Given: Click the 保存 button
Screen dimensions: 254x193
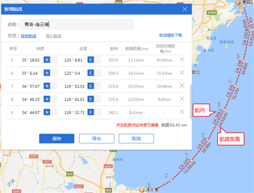Looking at the screenshot, I should coord(57,139).
